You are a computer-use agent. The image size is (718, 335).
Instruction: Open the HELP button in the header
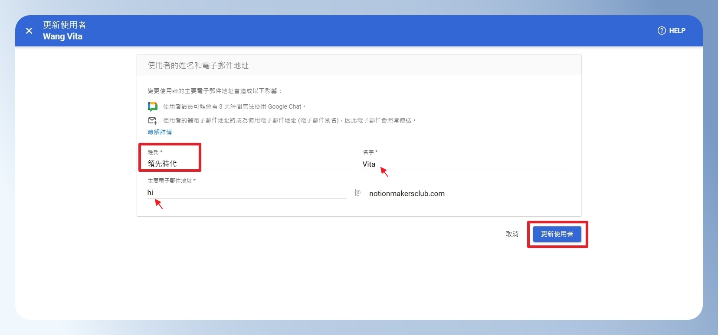672,31
